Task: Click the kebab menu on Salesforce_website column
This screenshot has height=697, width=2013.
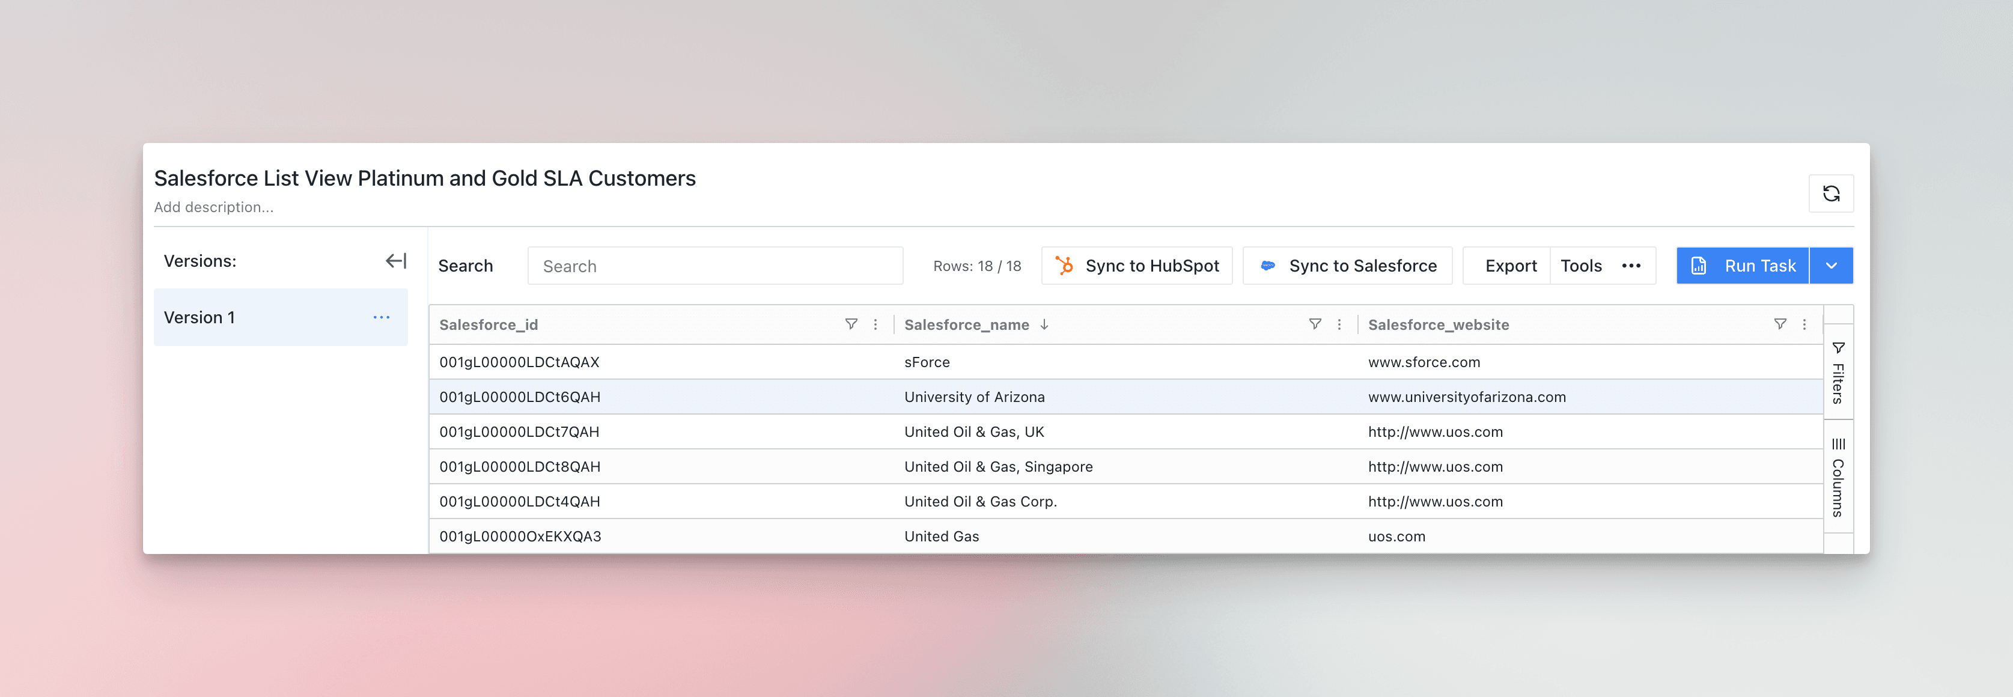Action: (x=1804, y=324)
